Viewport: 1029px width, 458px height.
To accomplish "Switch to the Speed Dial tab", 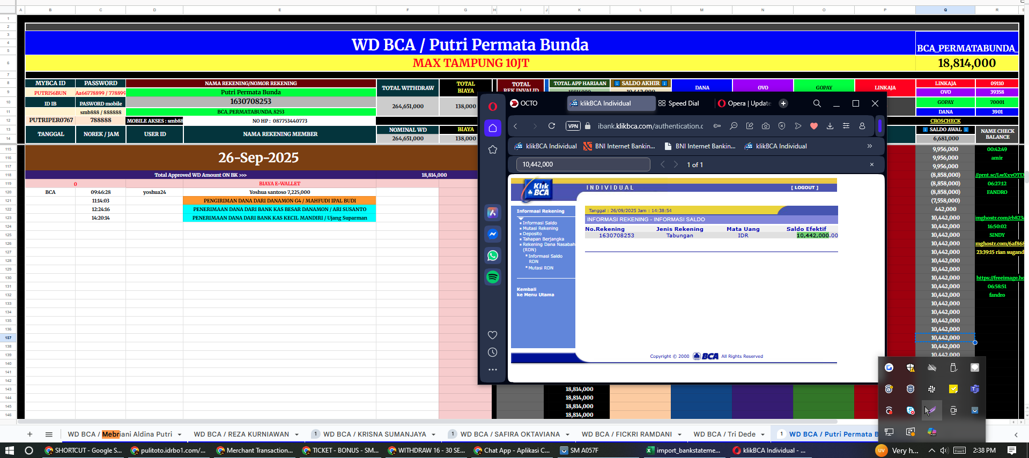I will (679, 103).
